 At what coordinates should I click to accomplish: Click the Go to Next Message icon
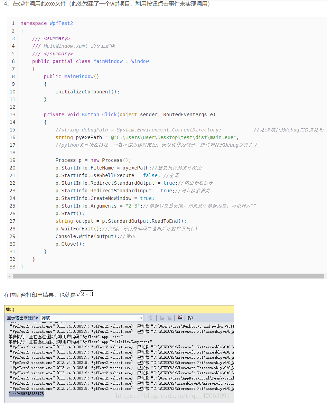pos(169,318)
